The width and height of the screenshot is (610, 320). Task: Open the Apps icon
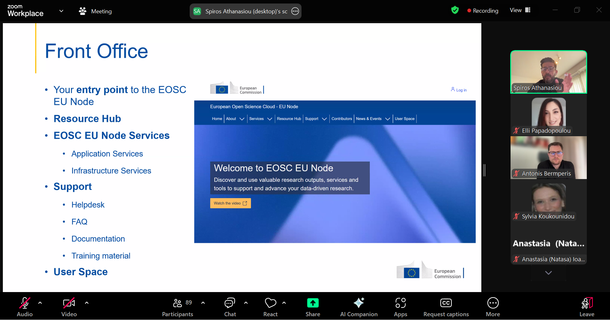click(x=401, y=303)
